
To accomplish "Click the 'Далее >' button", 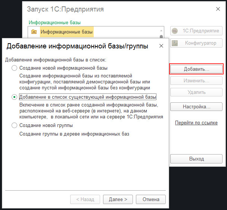I will pyautogui.click(x=118, y=199).
